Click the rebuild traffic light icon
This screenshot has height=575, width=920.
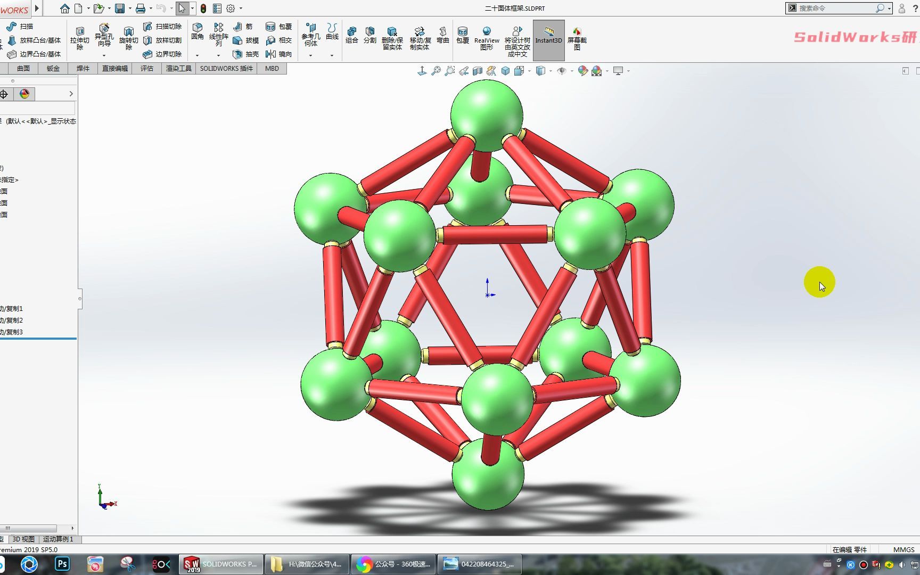pyautogui.click(x=203, y=9)
